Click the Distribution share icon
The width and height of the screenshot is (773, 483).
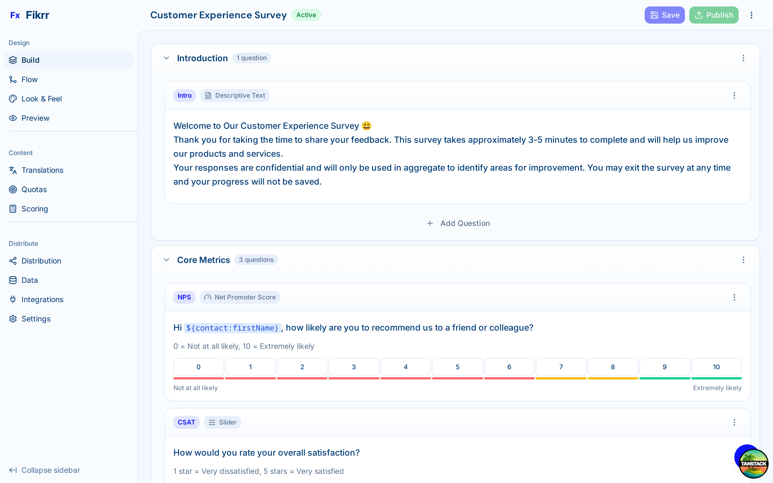coord(13,261)
